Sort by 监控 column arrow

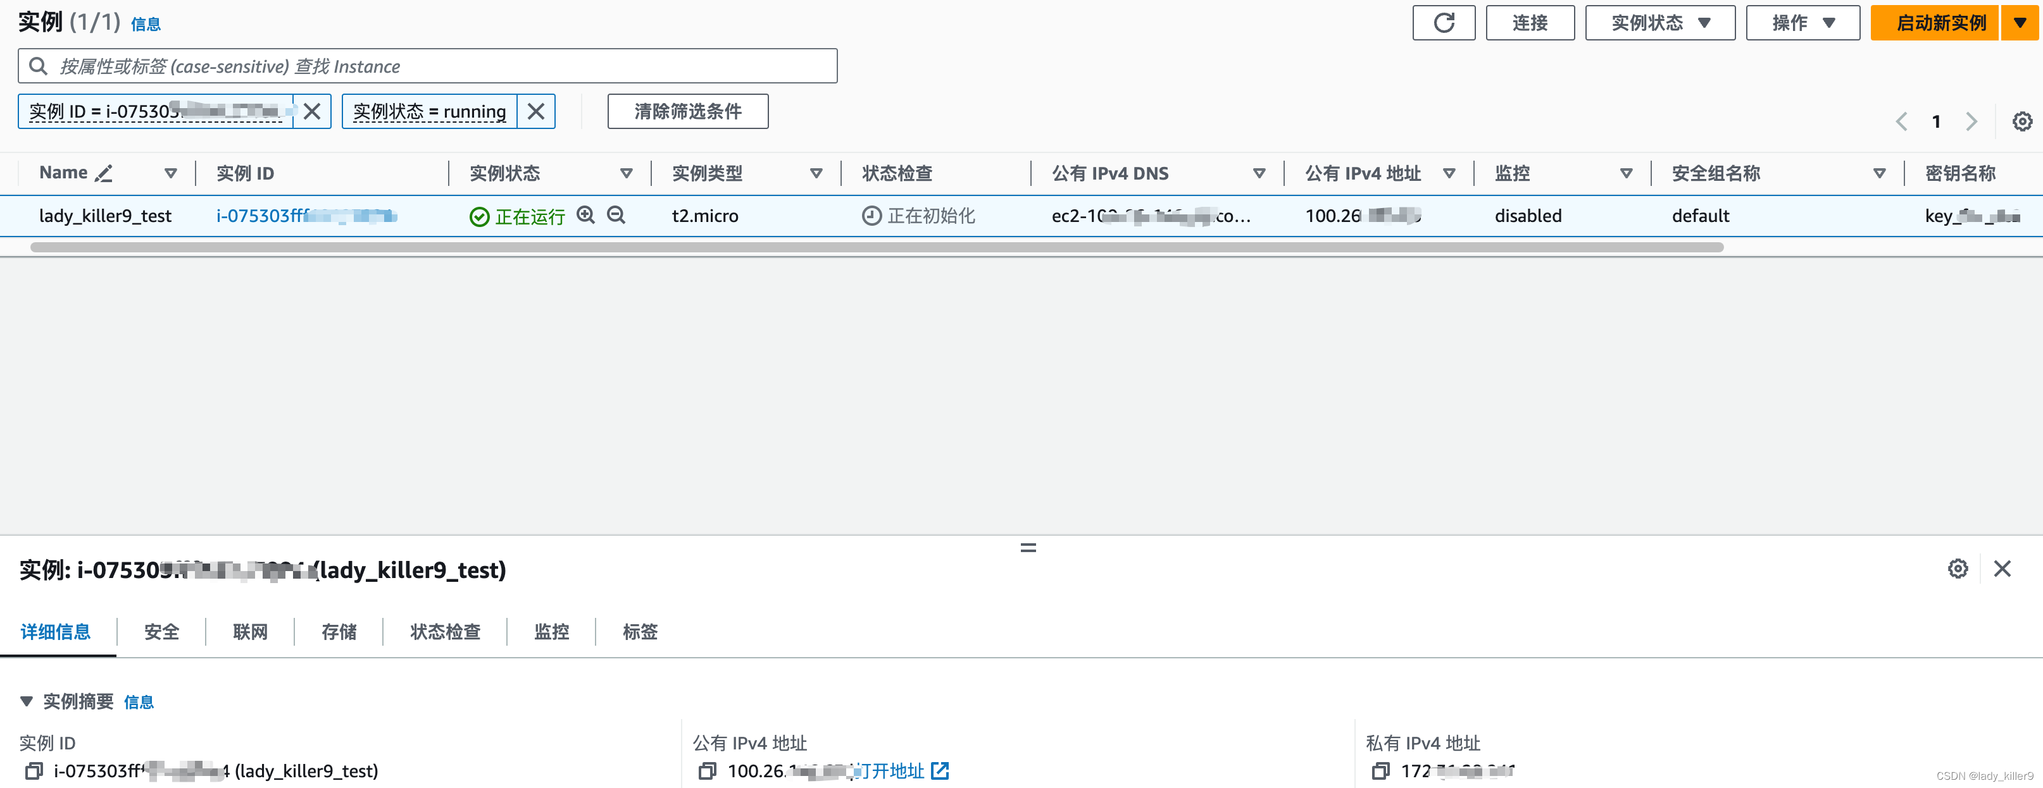[1627, 173]
